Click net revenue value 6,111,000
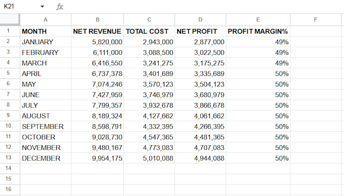This screenshot has width=344, height=196. tap(98, 52)
